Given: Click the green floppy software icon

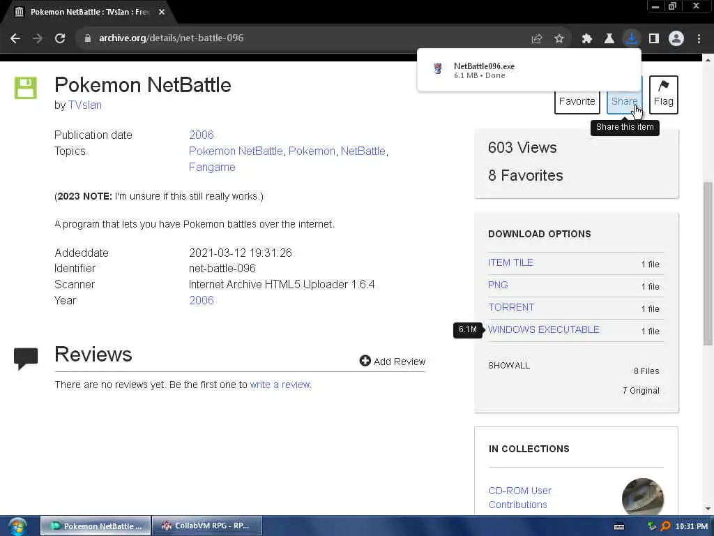Looking at the screenshot, I should [x=26, y=88].
